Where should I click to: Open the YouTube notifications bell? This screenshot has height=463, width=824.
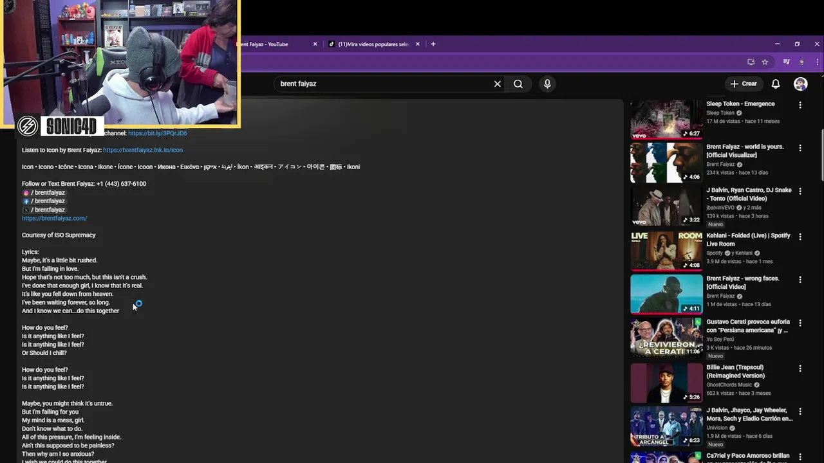click(776, 84)
